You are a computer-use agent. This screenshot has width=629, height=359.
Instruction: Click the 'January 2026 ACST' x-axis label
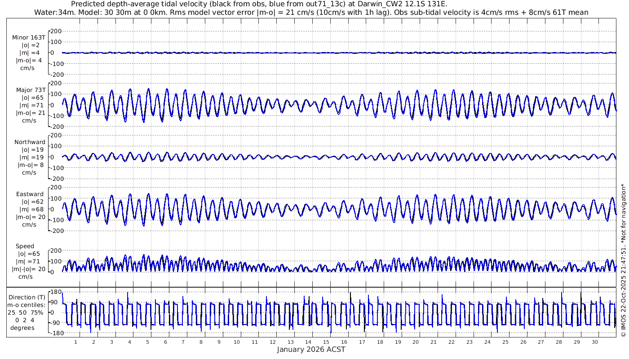(x=311, y=350)
